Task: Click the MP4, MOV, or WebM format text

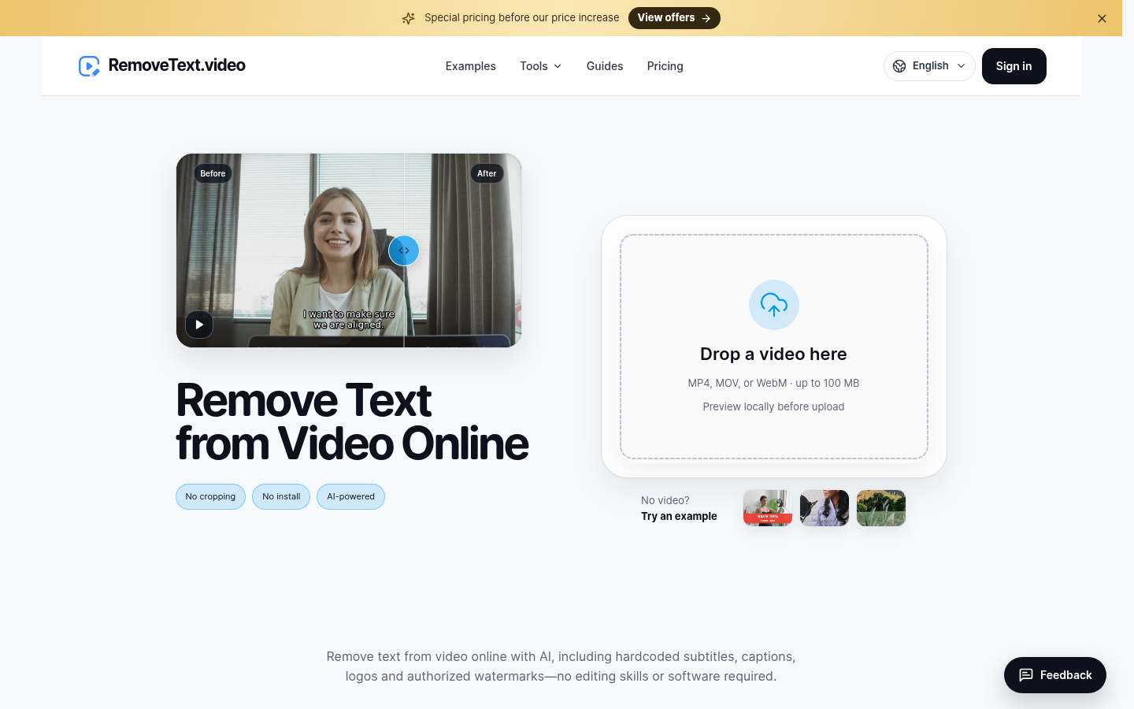Action: [x=773, y=383]
